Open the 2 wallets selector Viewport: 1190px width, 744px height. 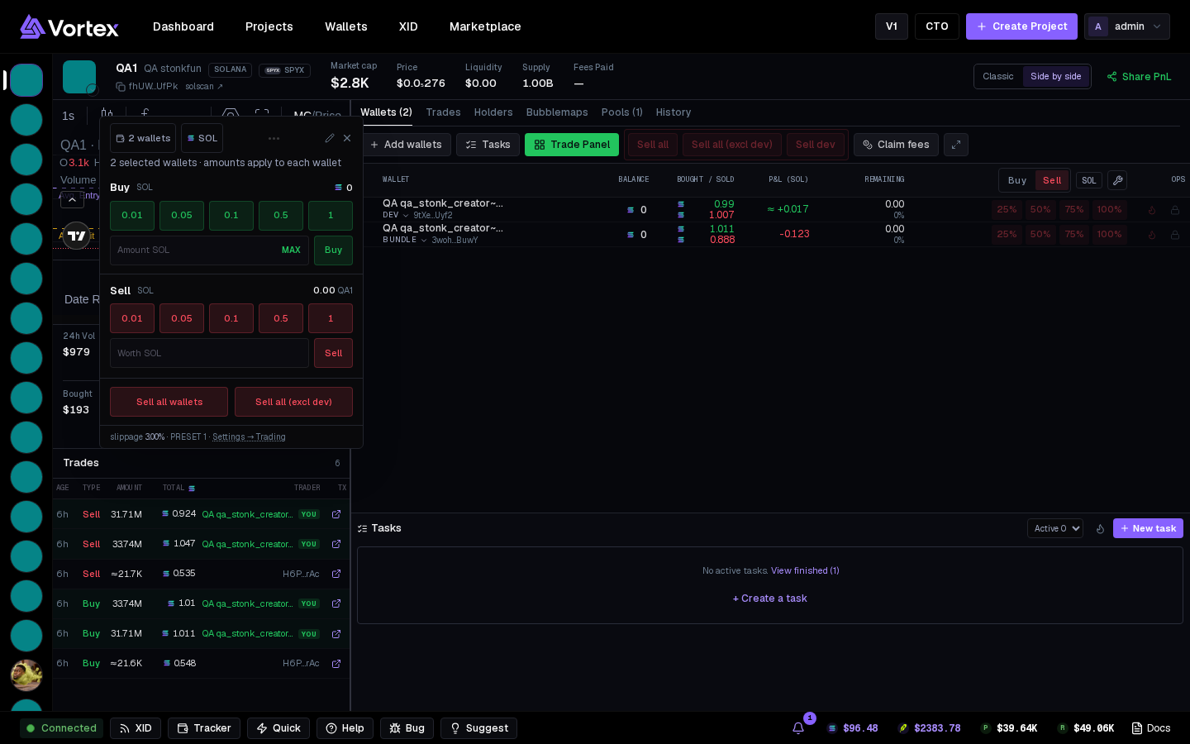click(x=143, y=138)
